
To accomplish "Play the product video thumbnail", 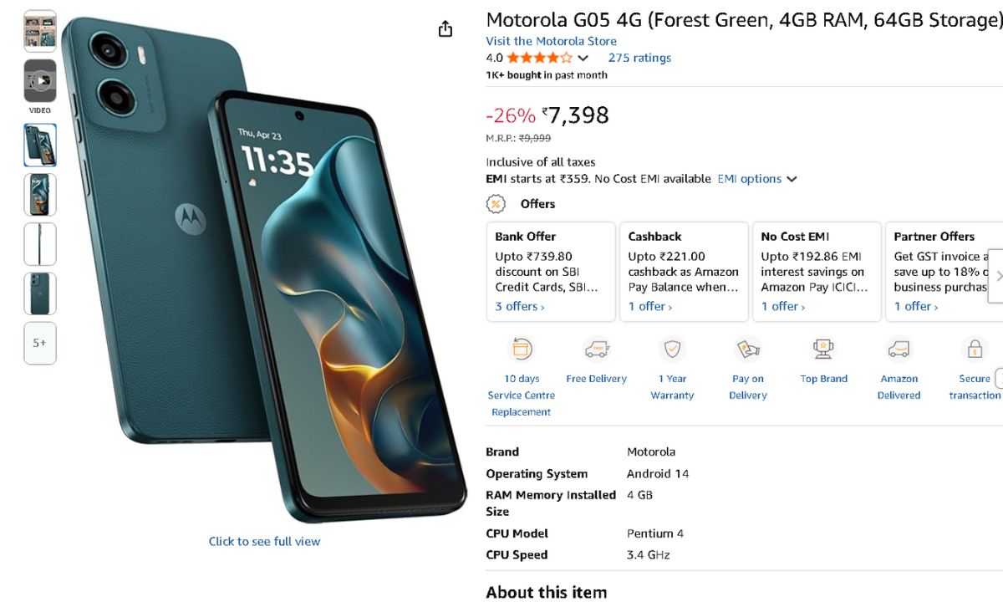I will pos(40,81).
